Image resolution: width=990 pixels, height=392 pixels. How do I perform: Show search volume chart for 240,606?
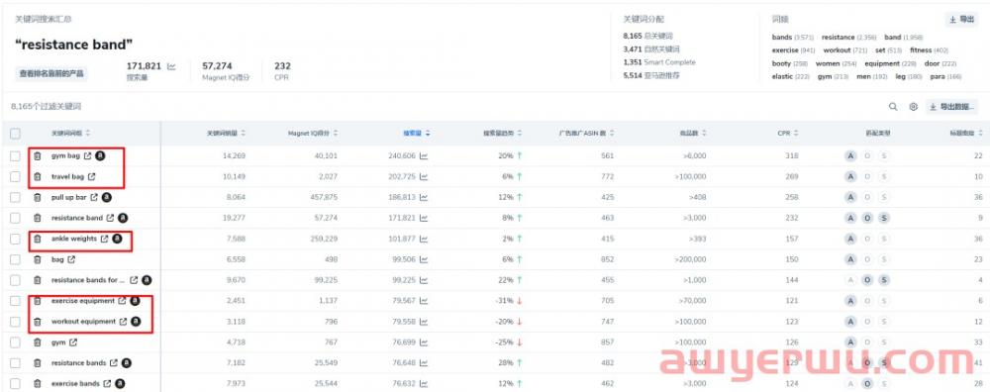click(x=424, y=156)
